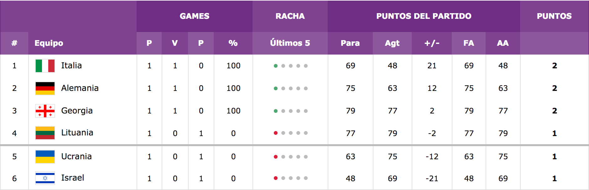Click the Italia flag icon
Screen dimensions: 589x190
[x=45, y=66]
